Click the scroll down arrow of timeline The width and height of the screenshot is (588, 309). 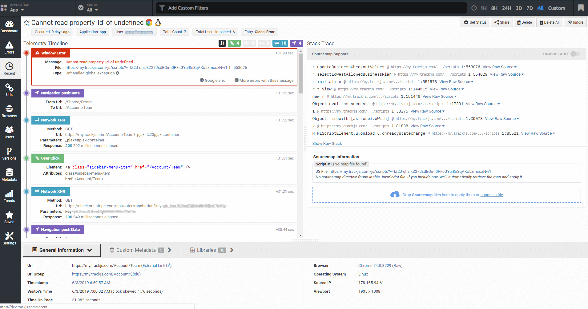click(300, 236)
